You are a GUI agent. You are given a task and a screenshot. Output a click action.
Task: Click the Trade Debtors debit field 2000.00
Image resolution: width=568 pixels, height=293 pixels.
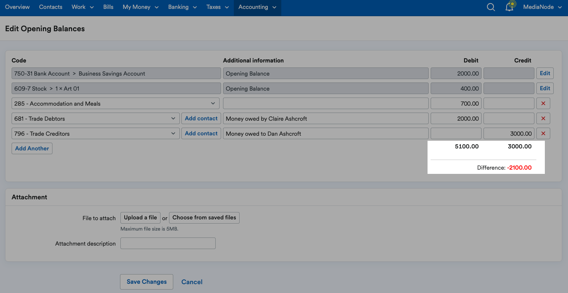tap(456, 118)
